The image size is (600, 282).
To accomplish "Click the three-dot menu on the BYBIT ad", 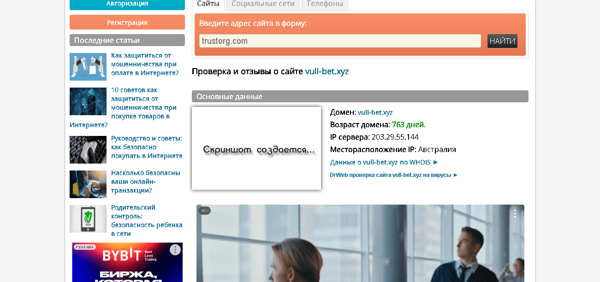I will tap(175, 249).
